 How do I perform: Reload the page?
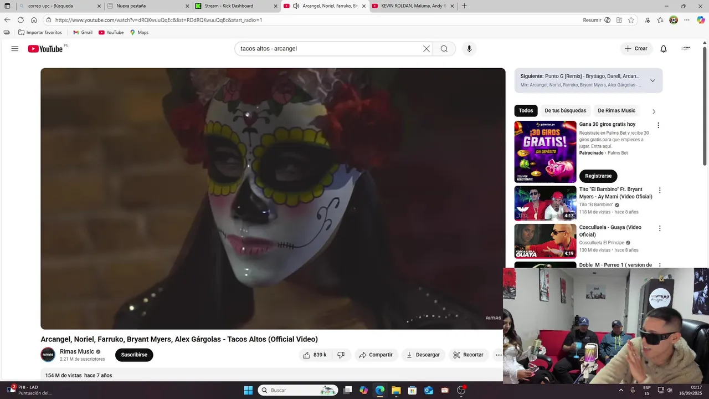coord(20,20)
